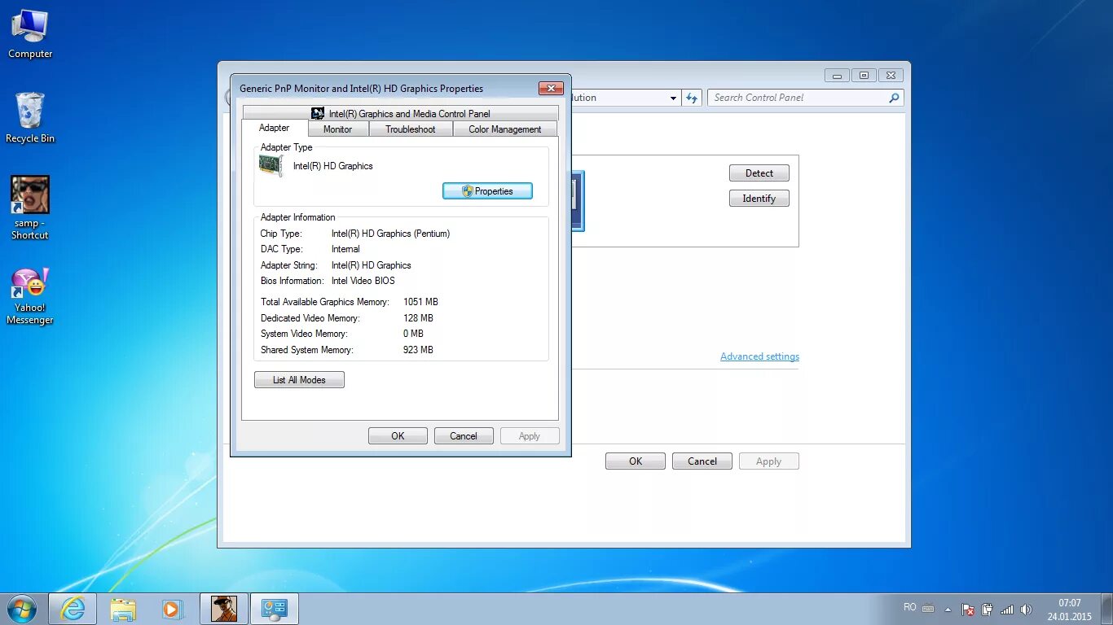
Task: Click the power battery tray icon
Action: pos(987,609)
